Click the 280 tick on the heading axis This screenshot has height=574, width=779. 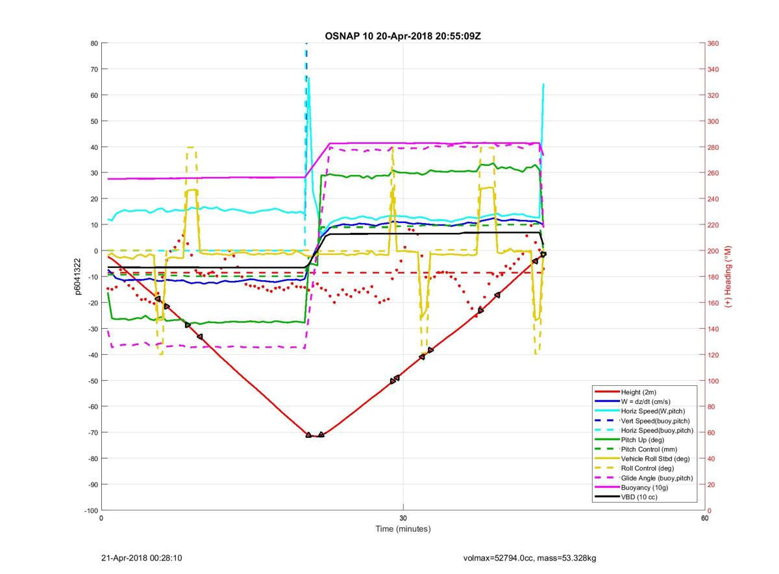tap(713, 147)
